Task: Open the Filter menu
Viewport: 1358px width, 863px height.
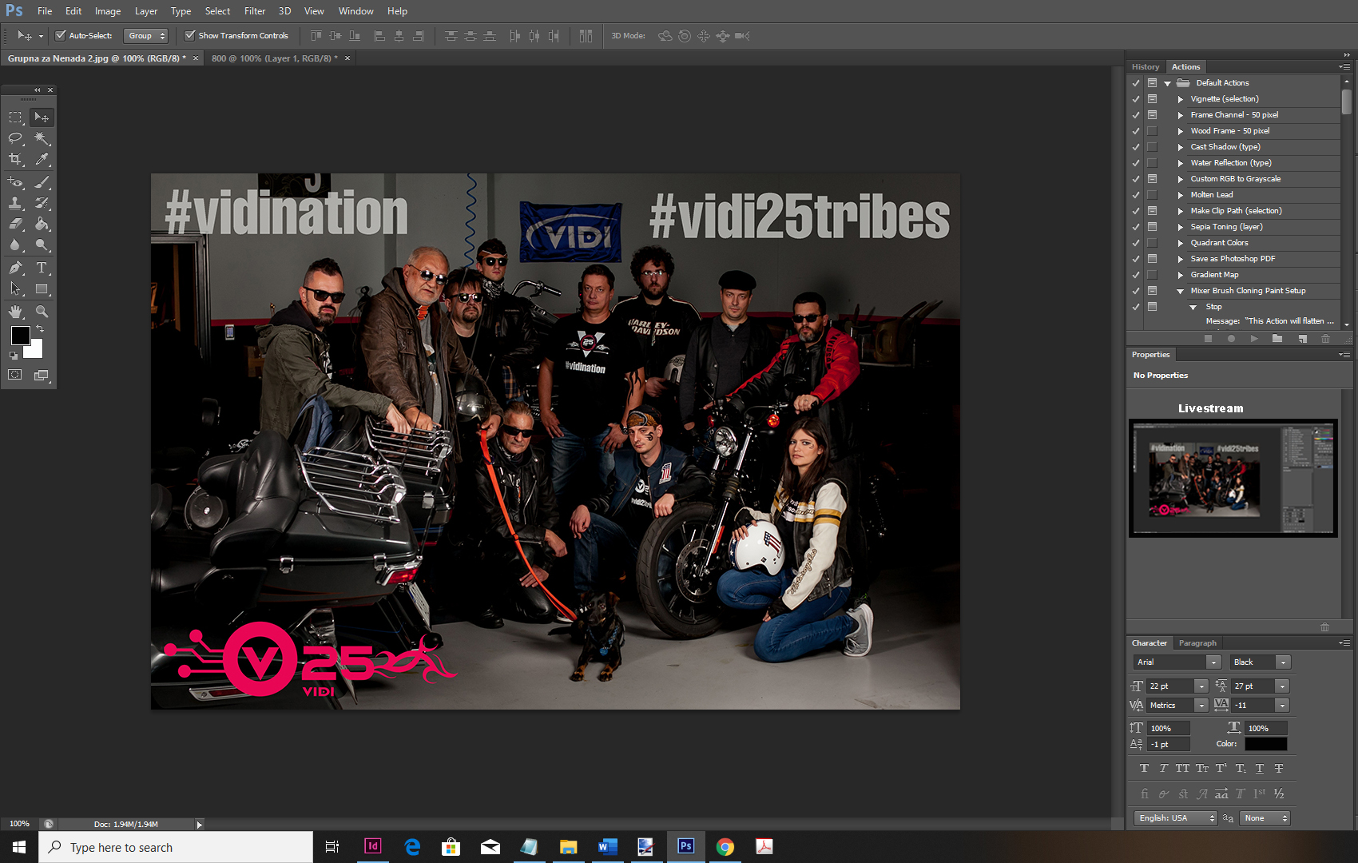Action: pyautogui.click(x=255, y=11)
